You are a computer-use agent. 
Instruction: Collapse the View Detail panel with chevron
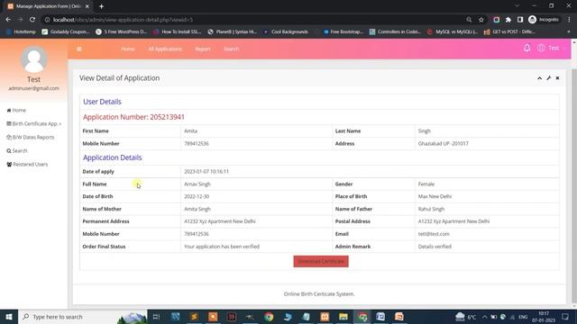point(539,78)
